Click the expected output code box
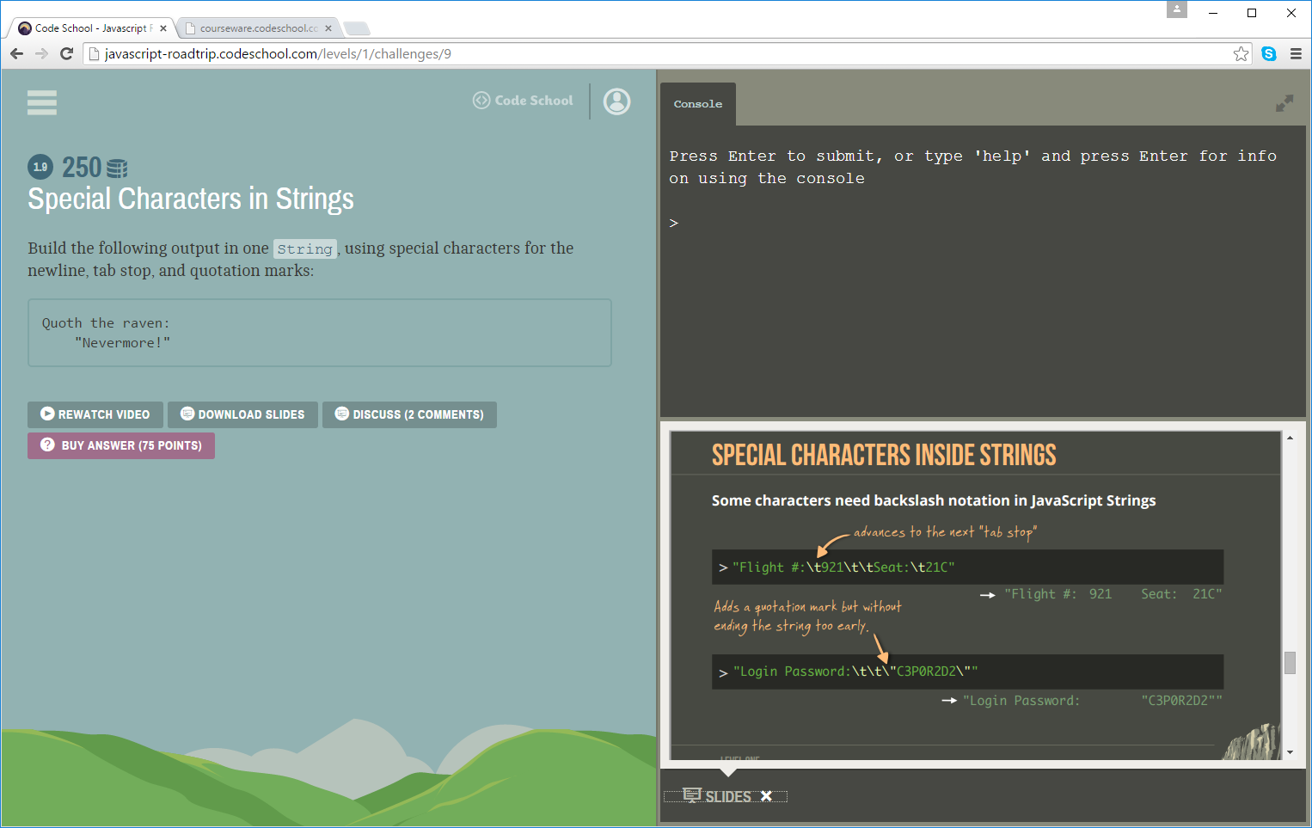The width and height of the screenshot is (1312, 828). click(x=320, y=333)
